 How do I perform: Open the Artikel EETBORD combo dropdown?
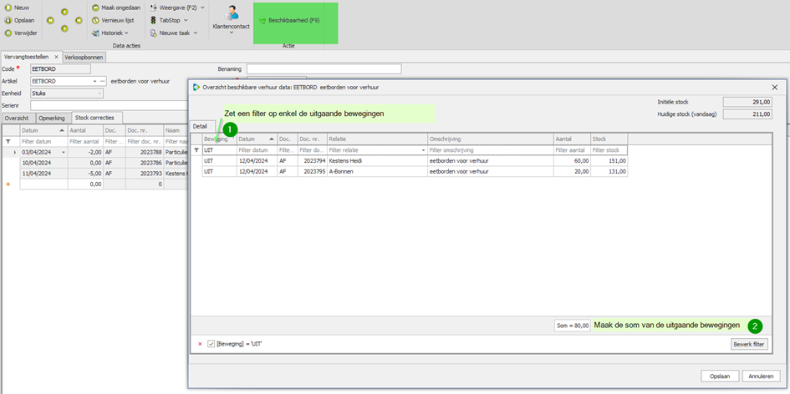click(94, 81)
